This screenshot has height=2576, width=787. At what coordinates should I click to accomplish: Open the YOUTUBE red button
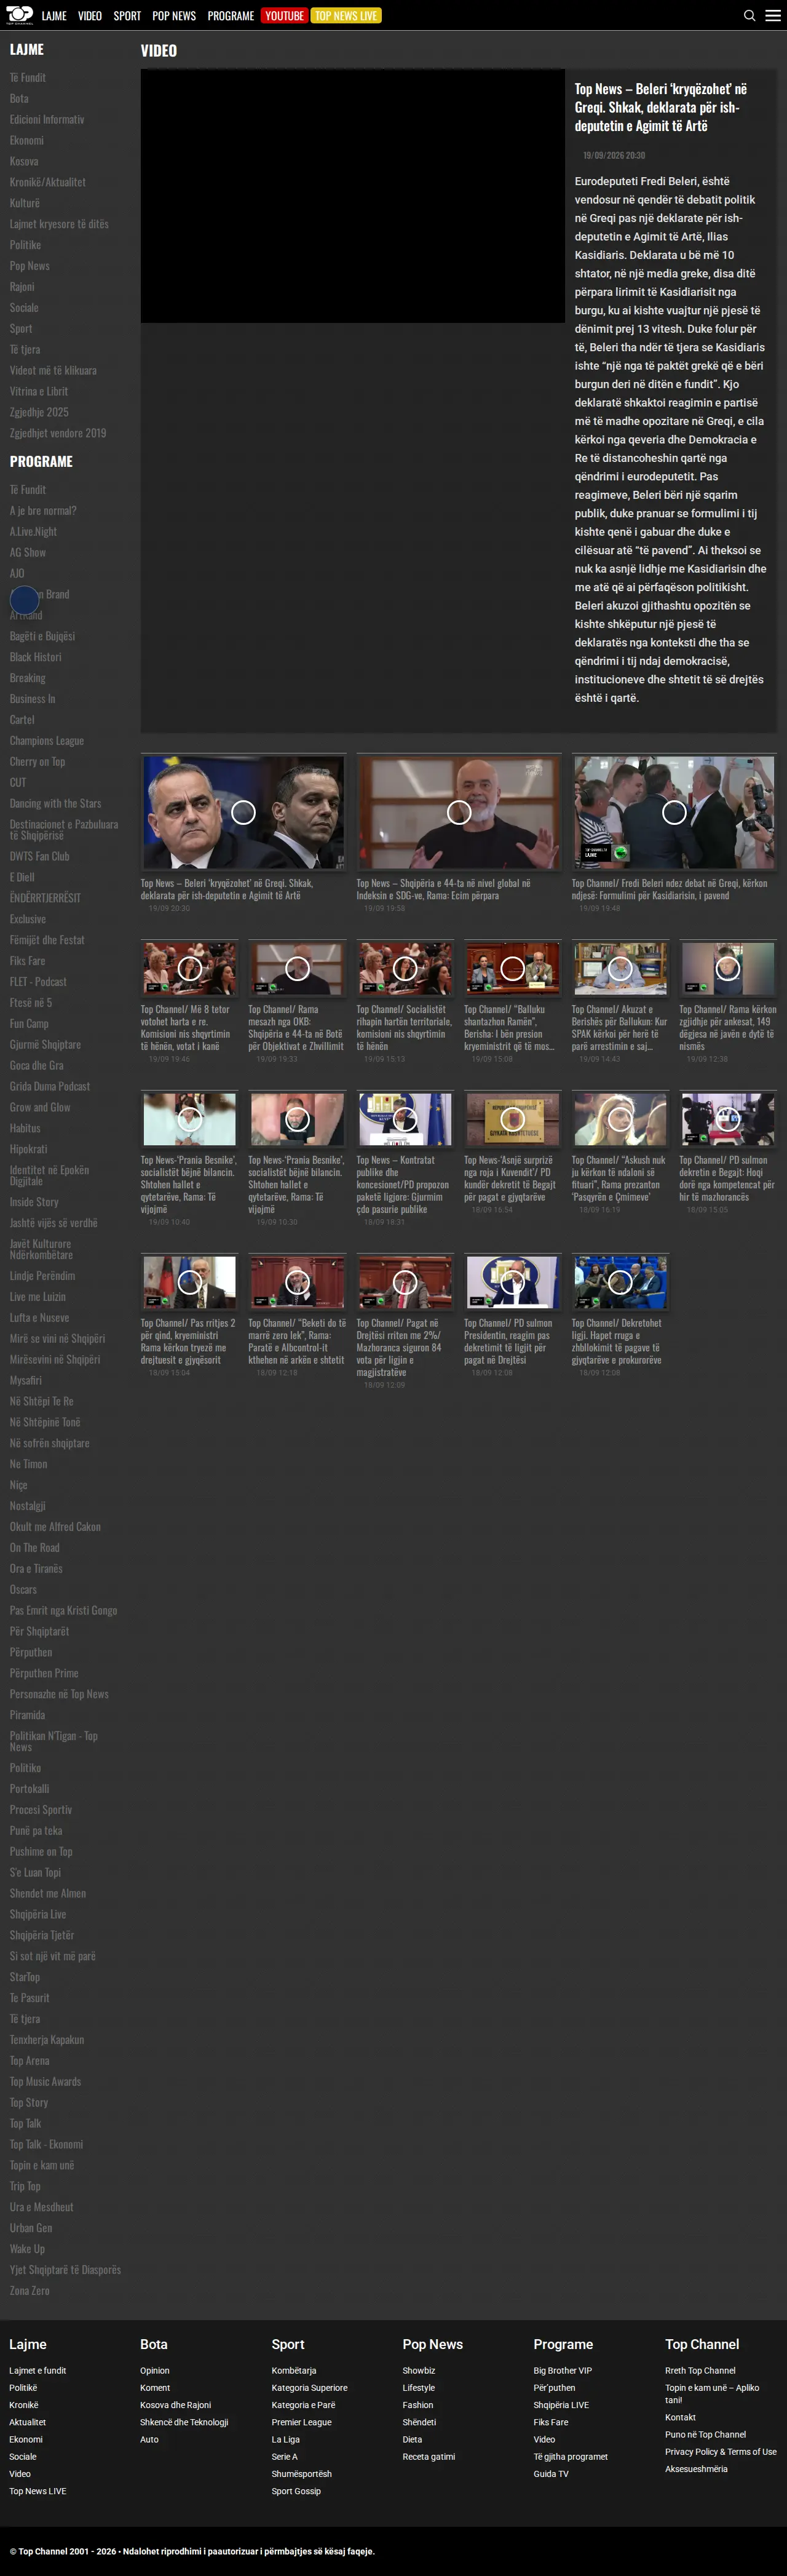[284, 16]
